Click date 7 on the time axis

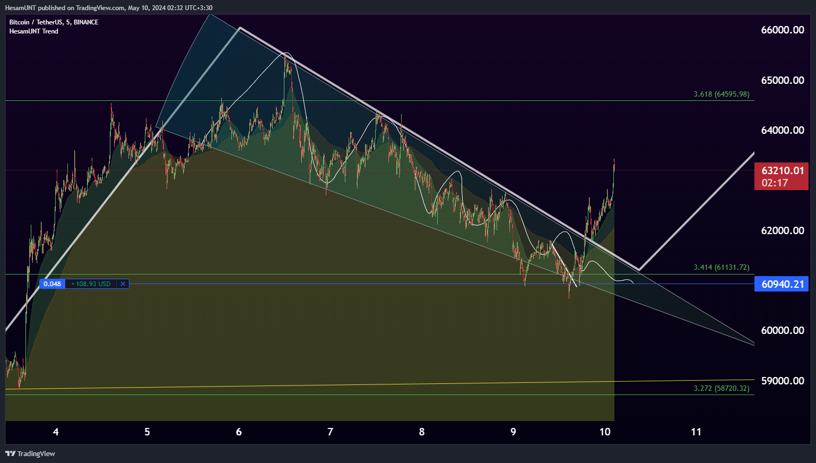tap(330, 432)
